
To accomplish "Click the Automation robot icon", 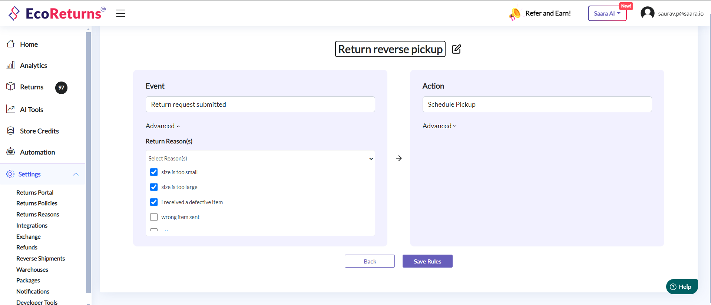I will pos(11,152).
